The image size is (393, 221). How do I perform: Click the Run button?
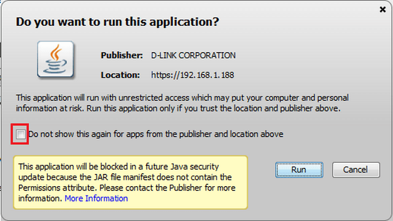pos(299,170)
